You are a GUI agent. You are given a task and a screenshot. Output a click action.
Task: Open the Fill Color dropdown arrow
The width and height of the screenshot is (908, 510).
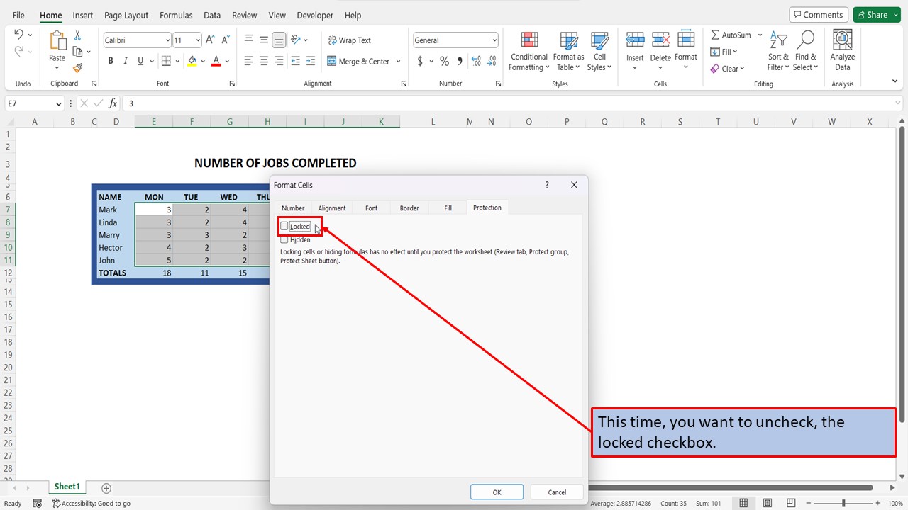point(204,61)
